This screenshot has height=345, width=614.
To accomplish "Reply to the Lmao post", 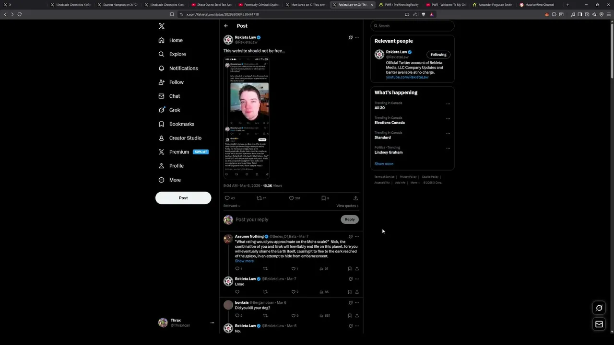I will [x=237, y=292].
